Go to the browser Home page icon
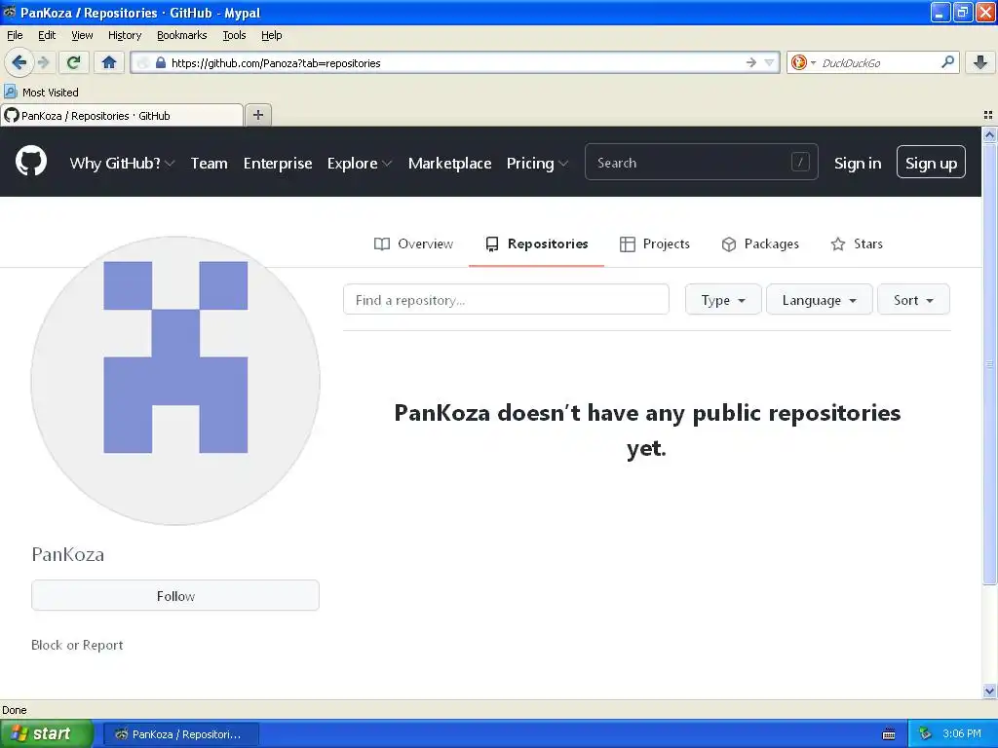 tap(109, 62)
